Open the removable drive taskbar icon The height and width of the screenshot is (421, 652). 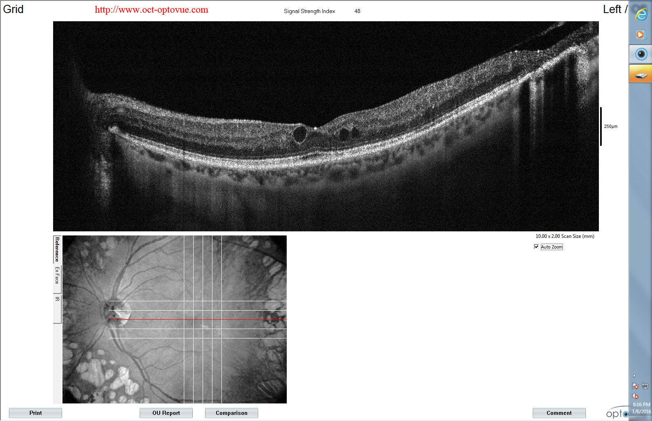[x=641, y=74]
